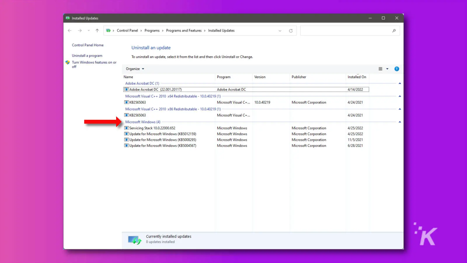The width and height of the screenshot is (467, 263).
Task: Click the Forward navigation arrow
Action: pos(80,30)
